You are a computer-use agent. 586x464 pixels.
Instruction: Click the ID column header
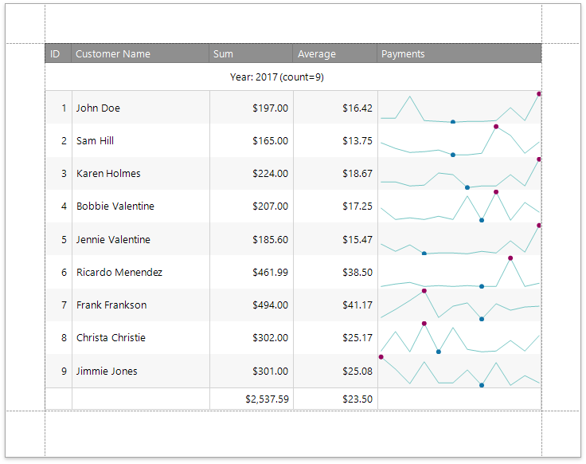(56, 54)
